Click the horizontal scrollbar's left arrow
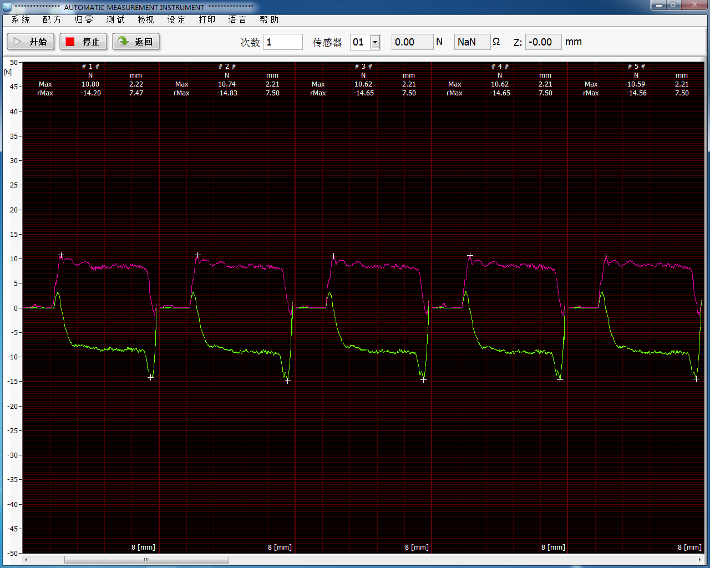Screen dimensions: 710x568 click(x=26, y=560)
